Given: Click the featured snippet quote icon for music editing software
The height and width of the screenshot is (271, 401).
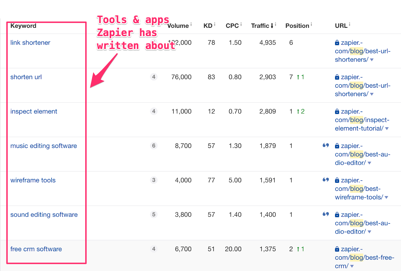Looking at the screenshot, I should coord(326,145).
